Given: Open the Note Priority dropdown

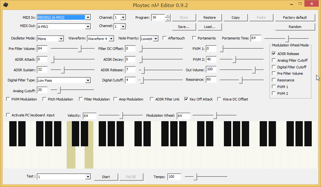Looking at the screenshot, I should 156,38.
